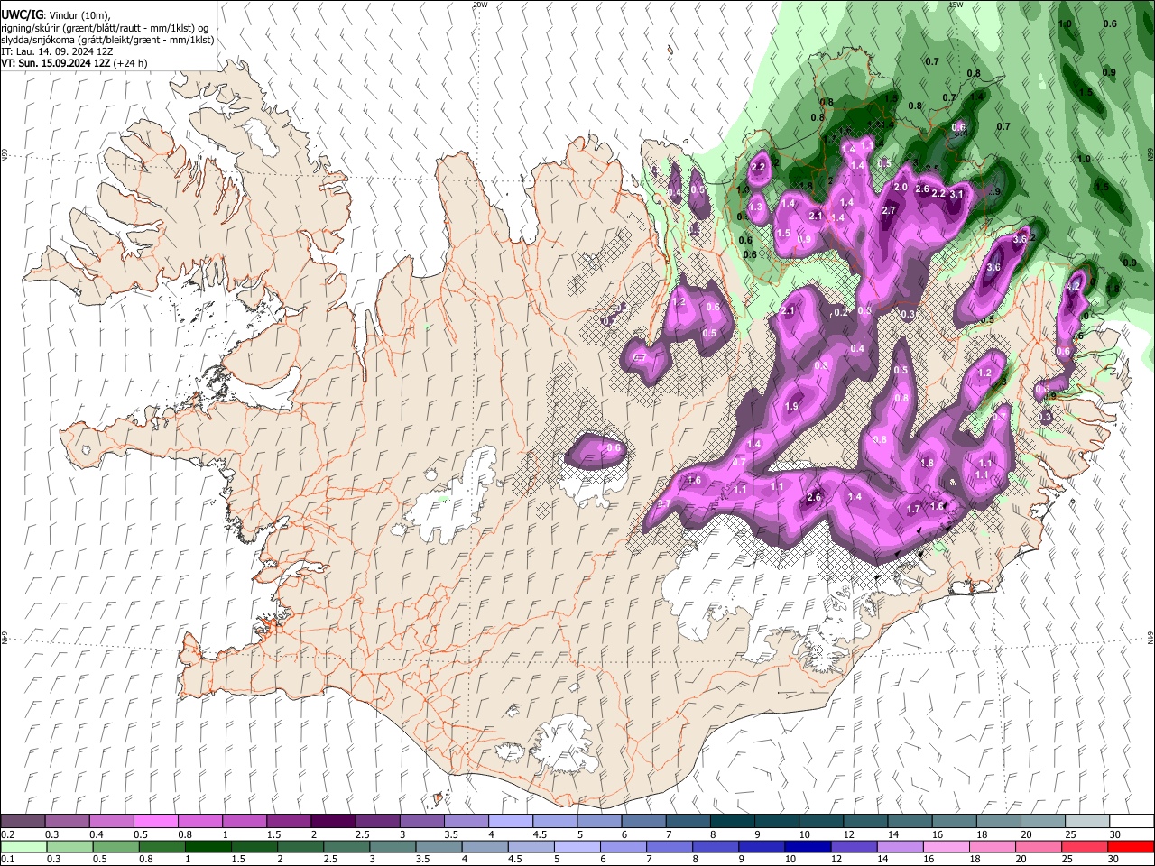
Task: Pick the white snow swatch after 30
Action: click(1132, 821)
